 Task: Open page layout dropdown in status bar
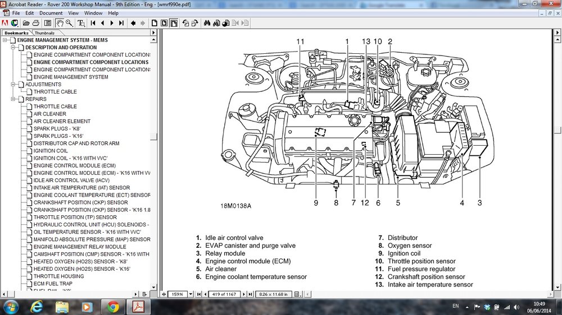pyautogui.click(x=297, y=294)
